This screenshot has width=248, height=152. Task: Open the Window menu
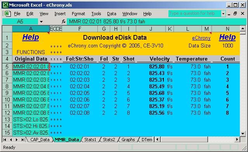click(x=130, y=14)
